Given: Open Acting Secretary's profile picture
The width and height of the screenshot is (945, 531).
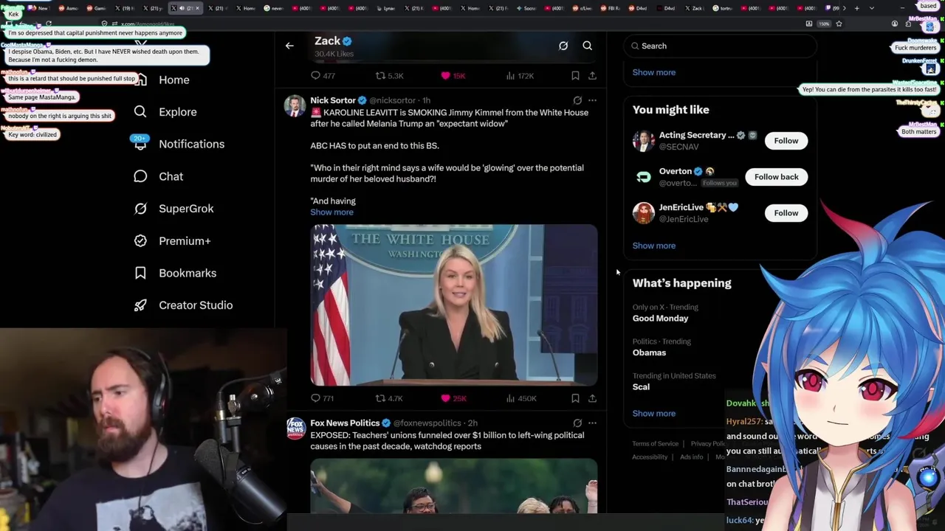Looking at the screenshot, I should tap(643, 141).
